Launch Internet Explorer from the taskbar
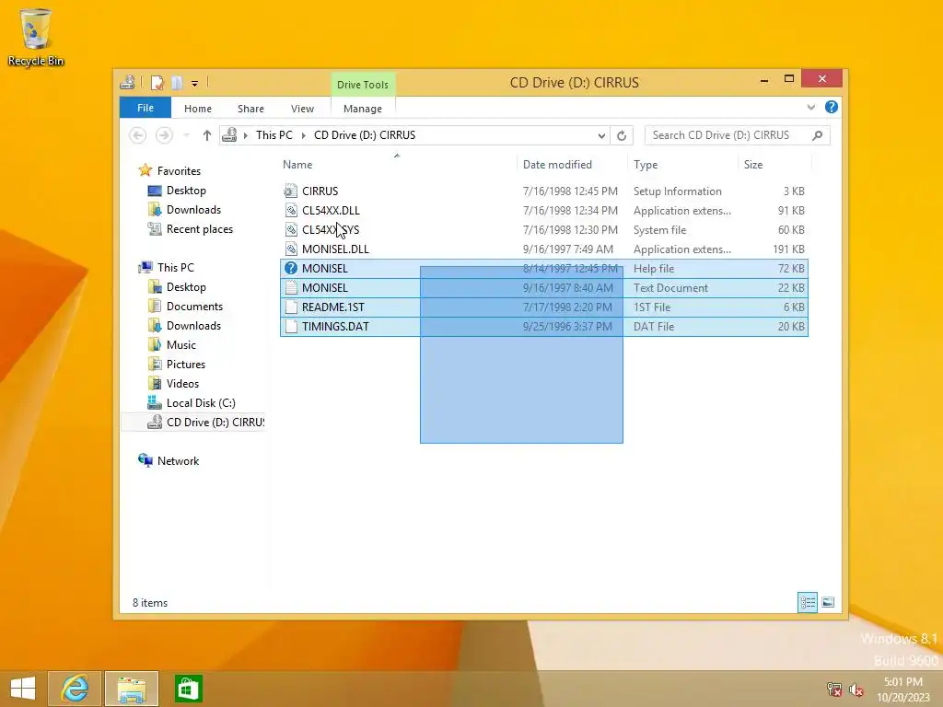This screenshot has width=943, height=707. 75,689
